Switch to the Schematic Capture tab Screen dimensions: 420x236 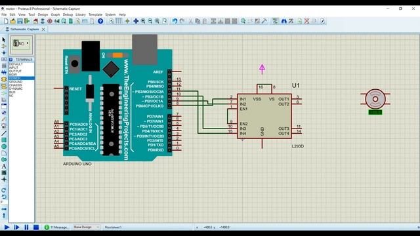pyautogui.click(x=25, y=29)
